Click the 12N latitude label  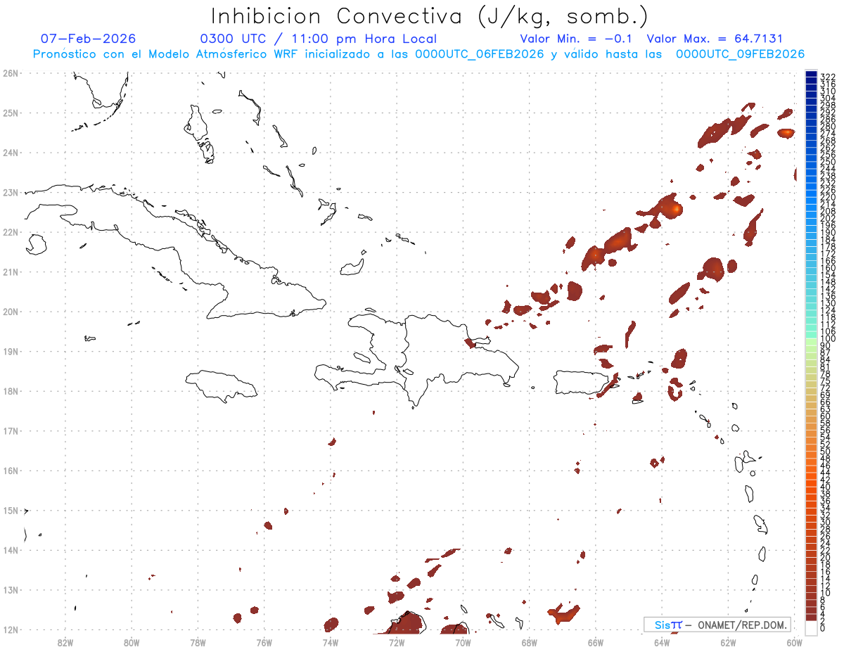[x=10, y=629]
